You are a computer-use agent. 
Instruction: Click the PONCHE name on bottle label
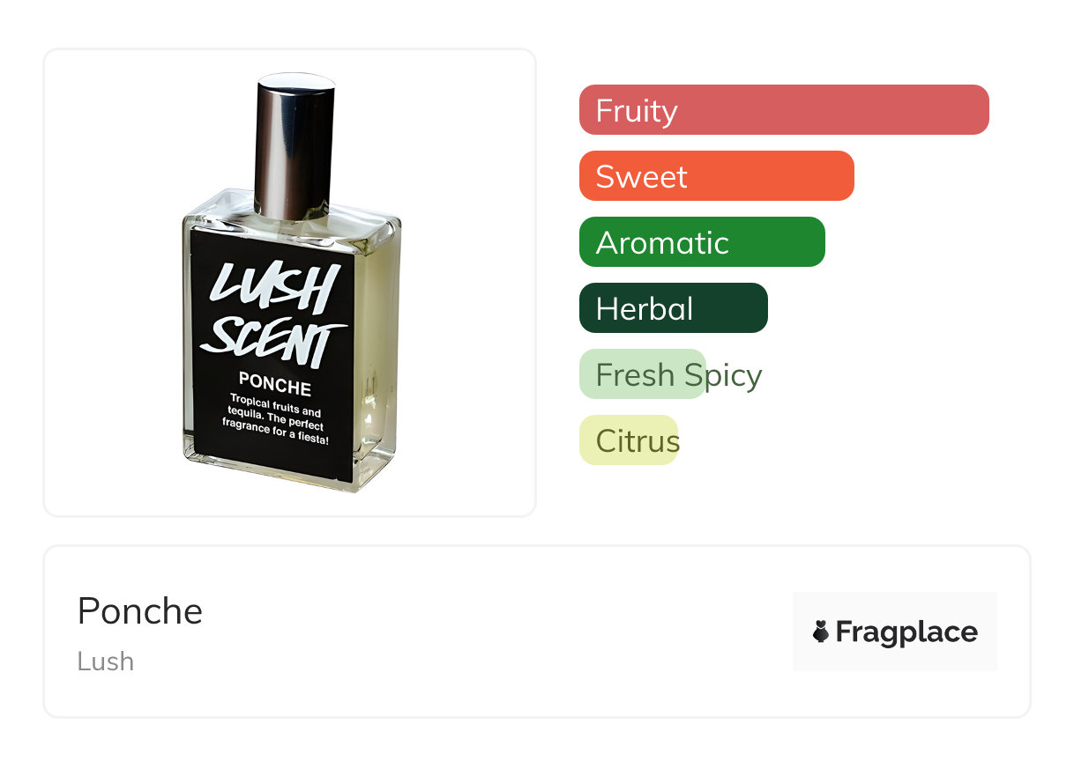pos(275,387)
